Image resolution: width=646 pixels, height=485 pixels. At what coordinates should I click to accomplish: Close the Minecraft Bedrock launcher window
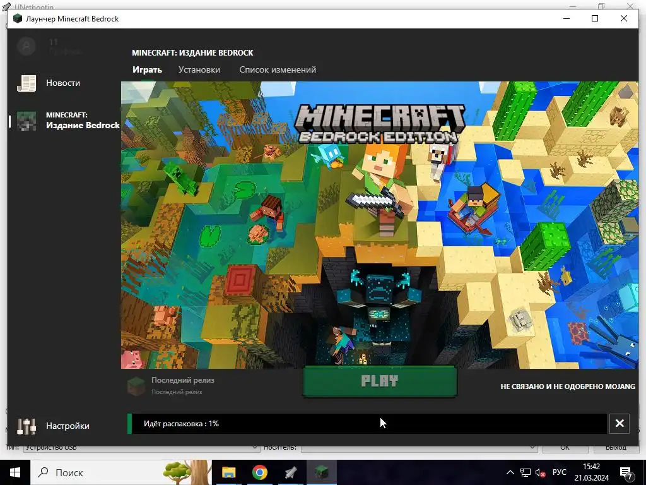(x=624, y=18)
